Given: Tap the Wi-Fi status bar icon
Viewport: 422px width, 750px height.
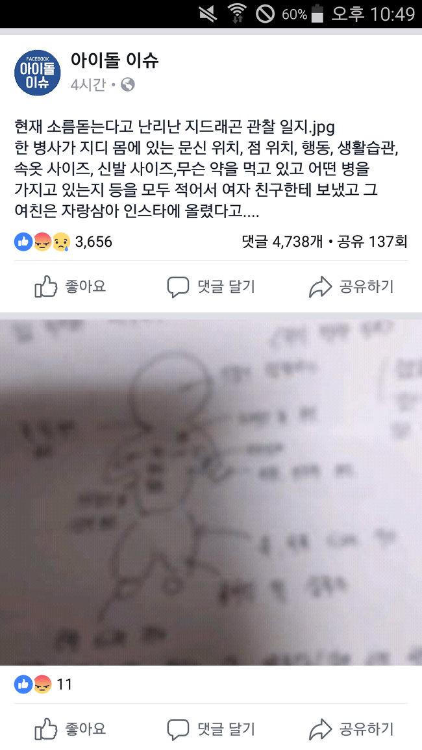Looking at the screenshot, I should (x=237, y=14).
